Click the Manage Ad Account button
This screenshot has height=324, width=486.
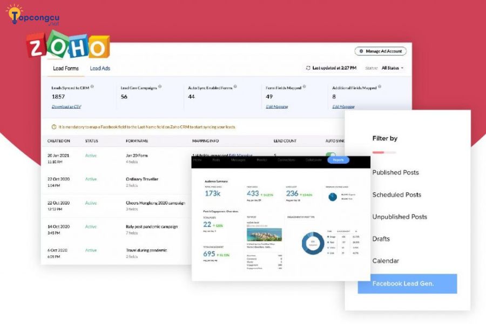click(380, 51)
